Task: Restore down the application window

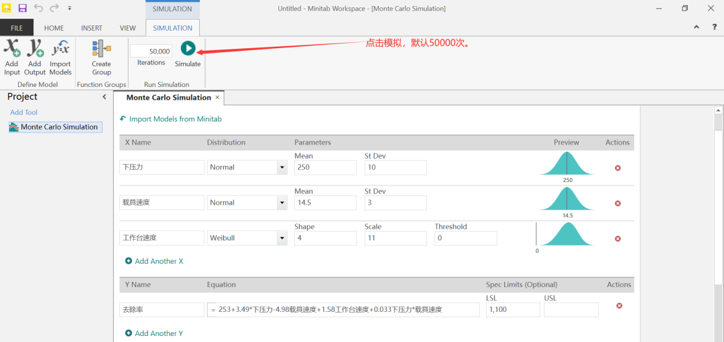Action: (x=684, y=8)
